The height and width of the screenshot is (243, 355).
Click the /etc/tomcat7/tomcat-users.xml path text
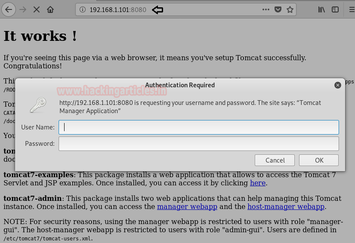pyautogui.click(x=47, y=239)
